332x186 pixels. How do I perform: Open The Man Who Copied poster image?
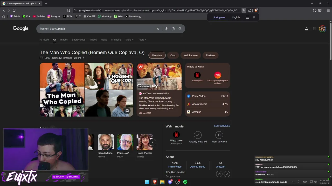pyautogui.click(x=62, y=90)
